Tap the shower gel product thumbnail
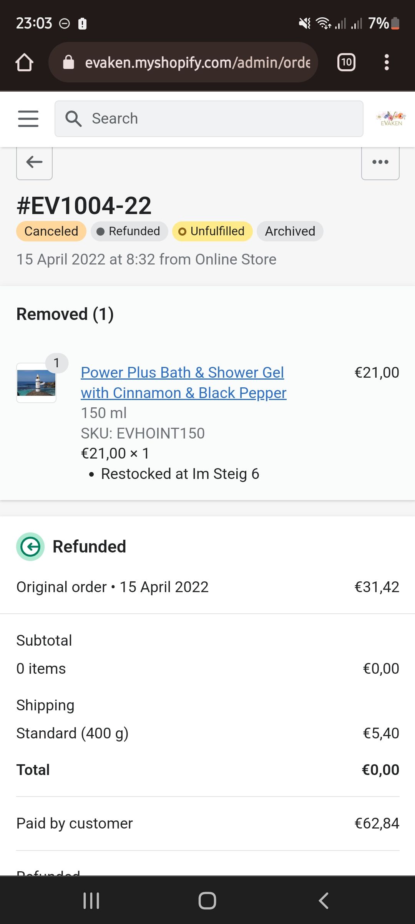This screenshot has width=415, height=924. coord(37,383)
